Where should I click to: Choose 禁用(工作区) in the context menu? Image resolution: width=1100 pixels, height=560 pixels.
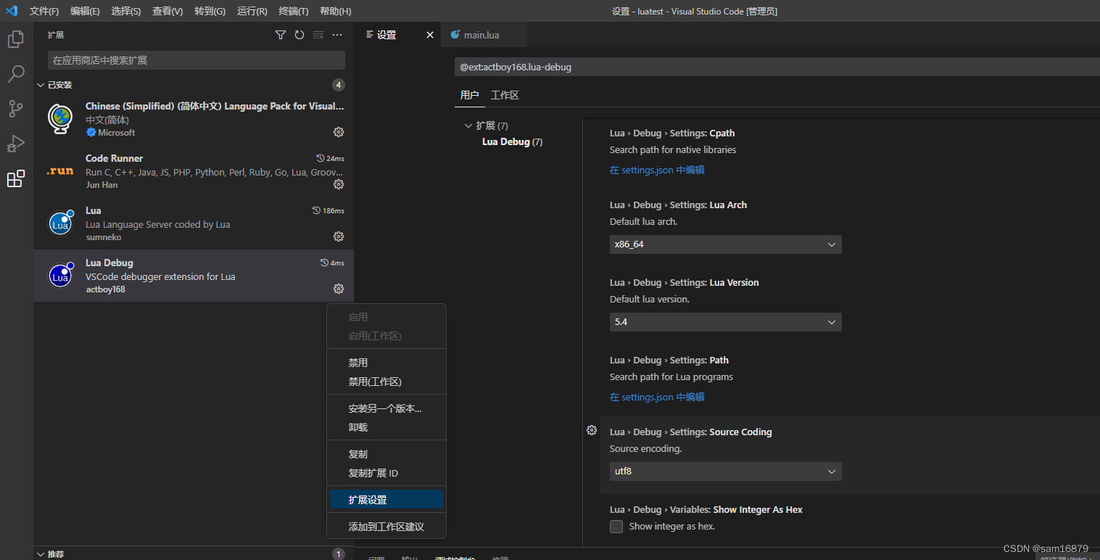[x=386, y=382]
